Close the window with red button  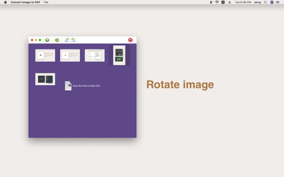(32, 40)
